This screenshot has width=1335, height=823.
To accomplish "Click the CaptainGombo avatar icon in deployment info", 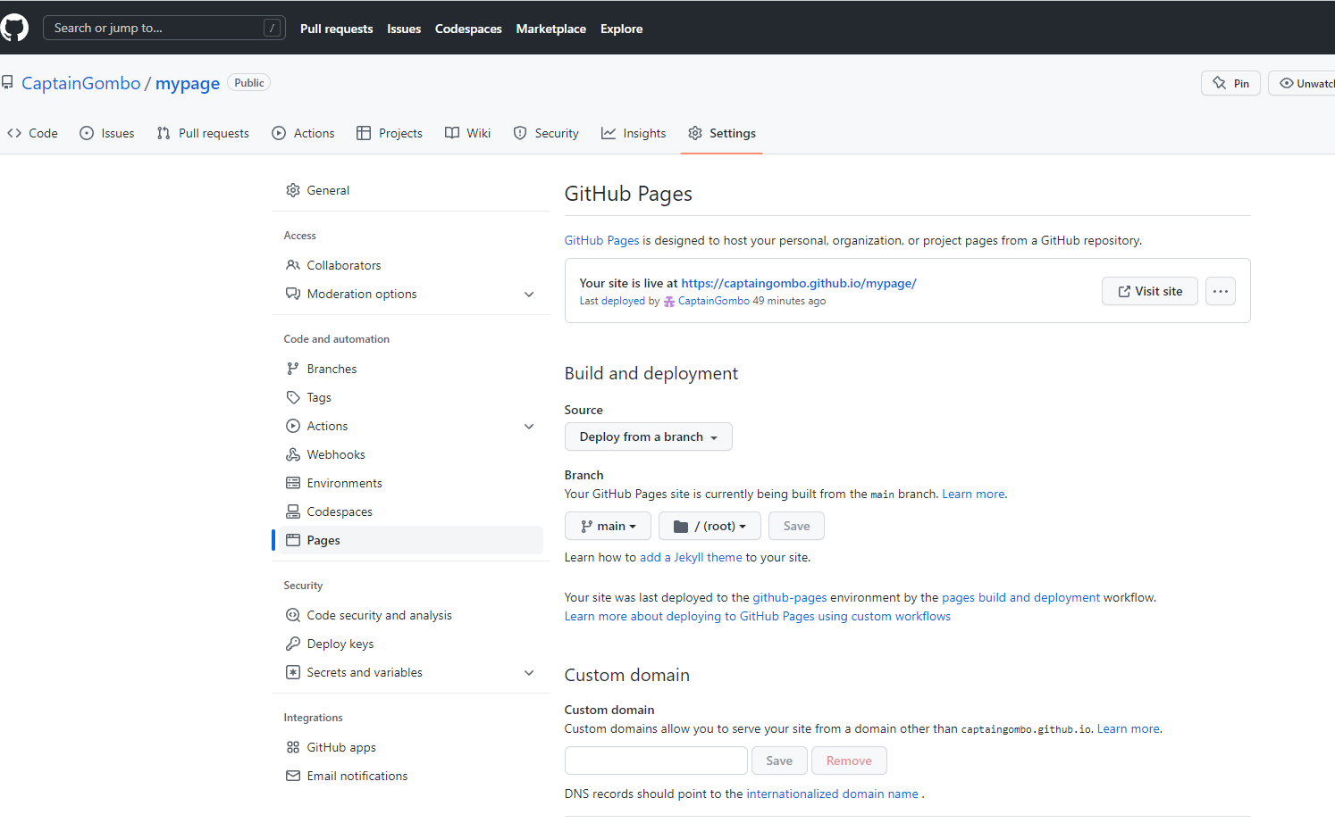I will click(x=669, y=302).
